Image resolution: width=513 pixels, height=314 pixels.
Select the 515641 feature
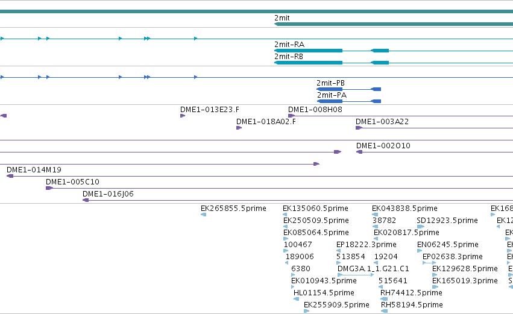pyautogui.click(x=392, y=281)
